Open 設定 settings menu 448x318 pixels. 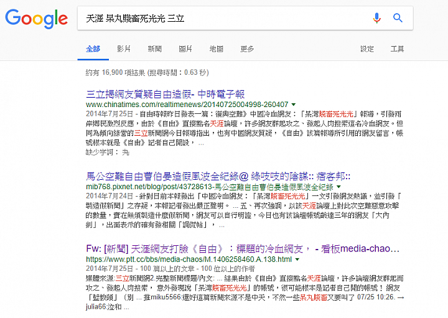click(367, 49)
